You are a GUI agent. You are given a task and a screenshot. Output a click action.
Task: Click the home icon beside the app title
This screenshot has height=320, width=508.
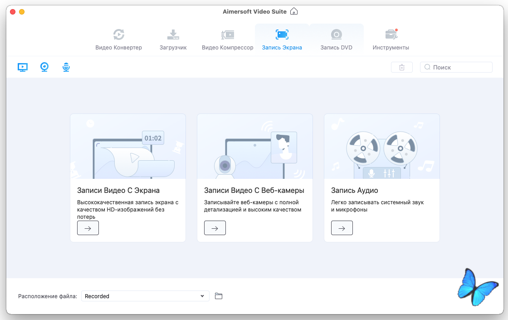tap(294, 11)
